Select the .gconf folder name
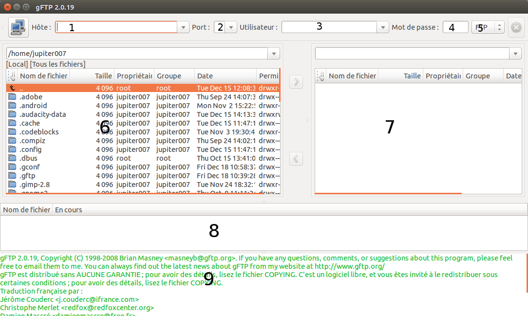 tap(30, 167)
